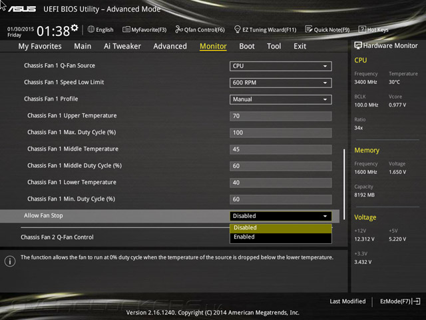Open Chassis Fan 1 Speed Low Limit dropdown
426x320 pixels.
tap(281, 83)
